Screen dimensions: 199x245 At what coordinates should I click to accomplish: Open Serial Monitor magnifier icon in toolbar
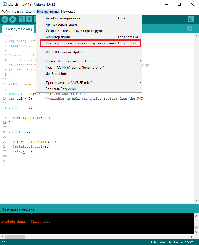coord(191,19)
